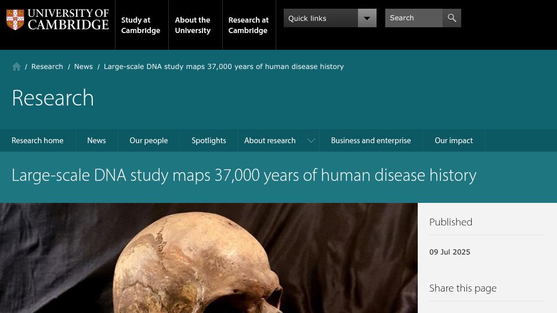Screen dimensions: 557x313
Task: Click the large Research section heading
Action: 53,97
